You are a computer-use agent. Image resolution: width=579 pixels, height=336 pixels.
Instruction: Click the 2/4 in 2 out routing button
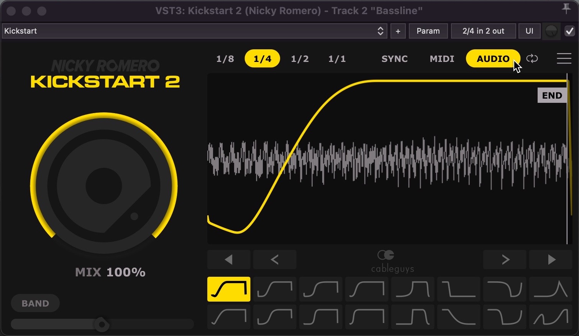pos(483,31)
